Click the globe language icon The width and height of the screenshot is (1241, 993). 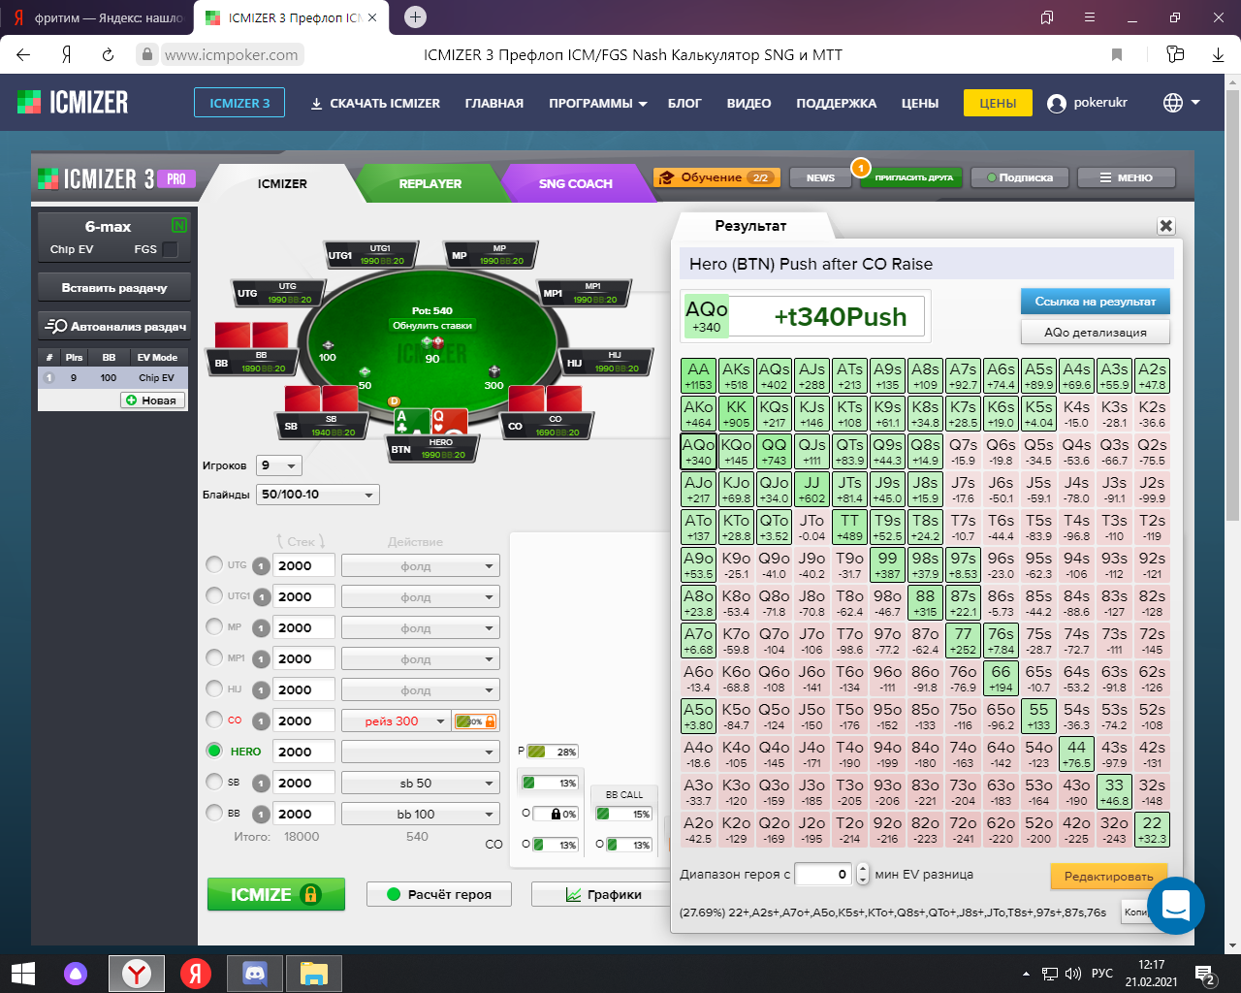(1173, 103)
